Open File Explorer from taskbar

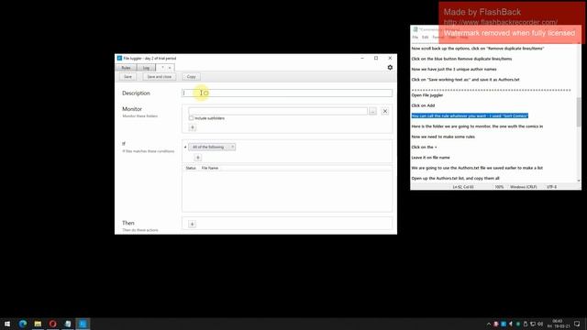point(38,324)
